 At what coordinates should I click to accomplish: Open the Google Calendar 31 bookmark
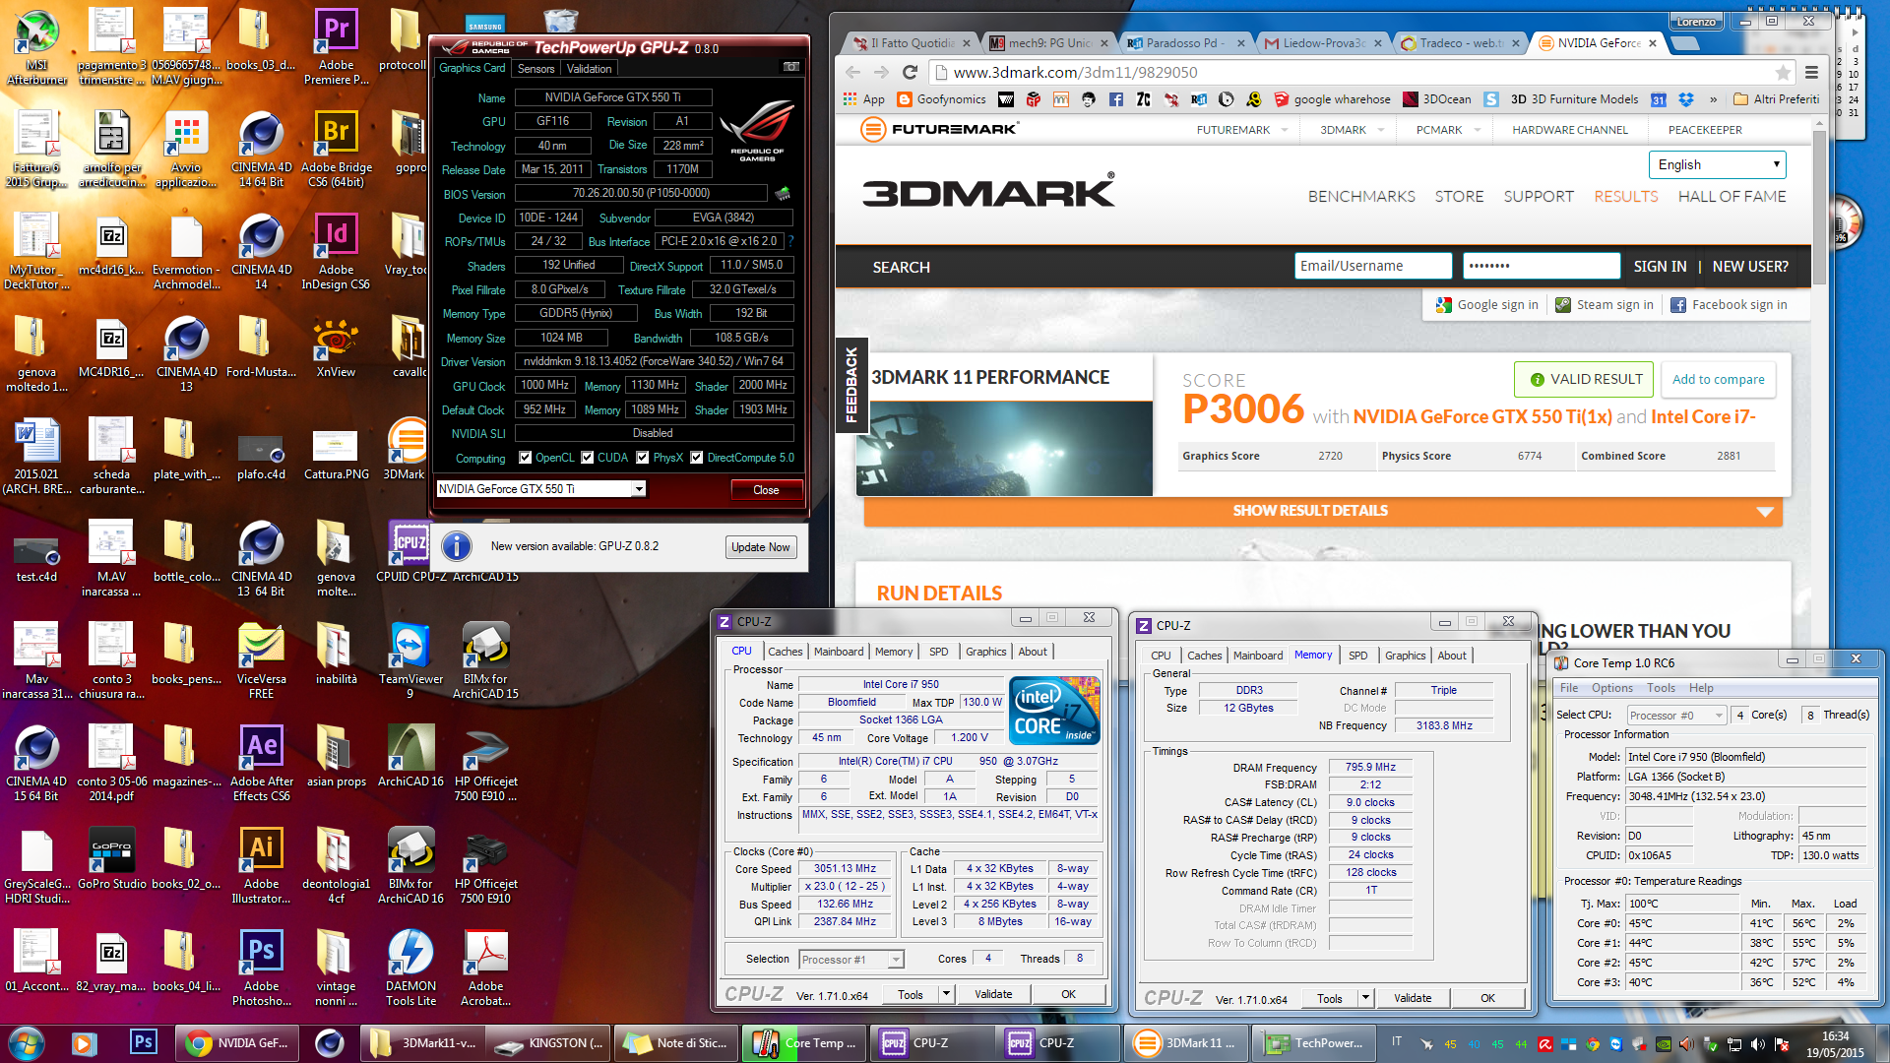pos(1659,99)
